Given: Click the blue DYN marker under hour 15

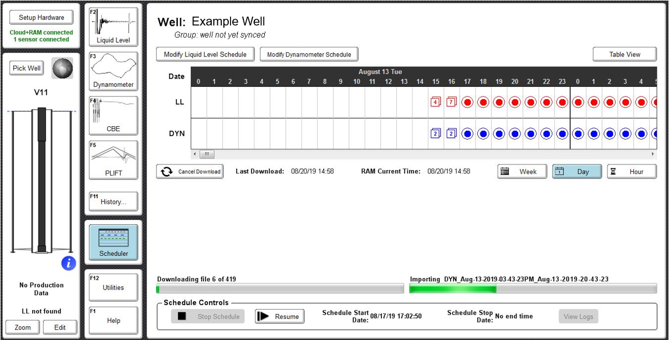Looking at the screenshot, I should pos(436,133).
